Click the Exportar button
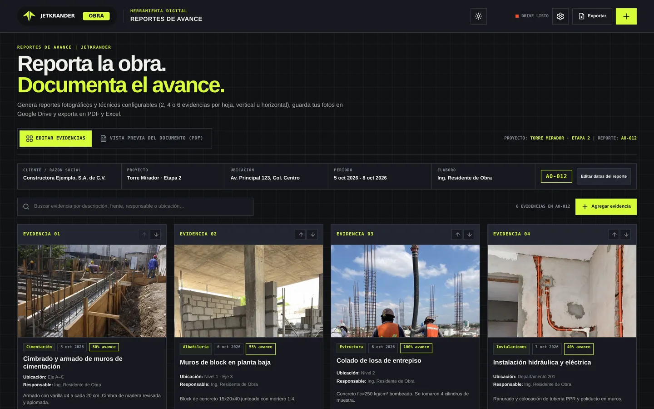Image resolution: width=654 pixels, height=409 pixels. pyautogui.click(x=592, y=16)
